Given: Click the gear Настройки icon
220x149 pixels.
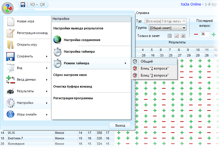Looking at the screenshot, I should pos(10,103).
